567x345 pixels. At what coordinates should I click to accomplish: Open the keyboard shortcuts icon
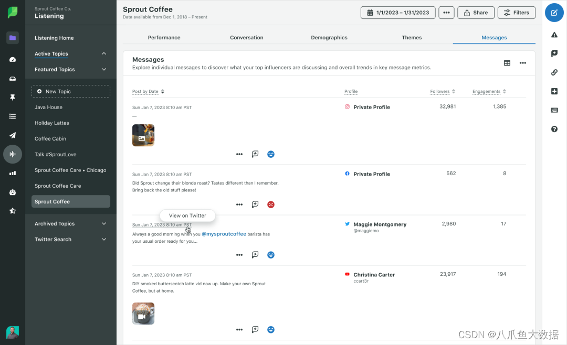554,110
